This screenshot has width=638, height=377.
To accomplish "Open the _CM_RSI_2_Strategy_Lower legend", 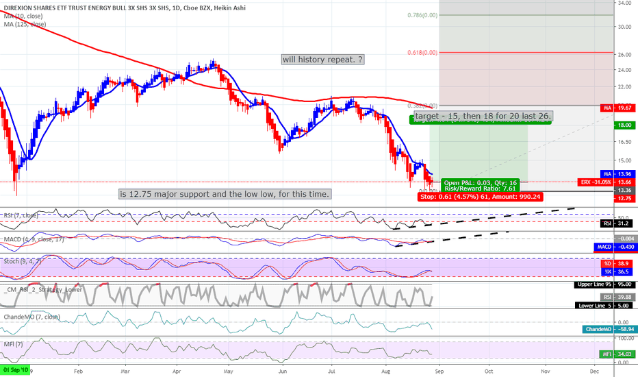I will coord(42,290).
